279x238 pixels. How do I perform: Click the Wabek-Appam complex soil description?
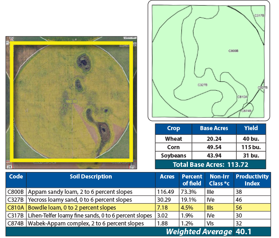pos(84,223)
